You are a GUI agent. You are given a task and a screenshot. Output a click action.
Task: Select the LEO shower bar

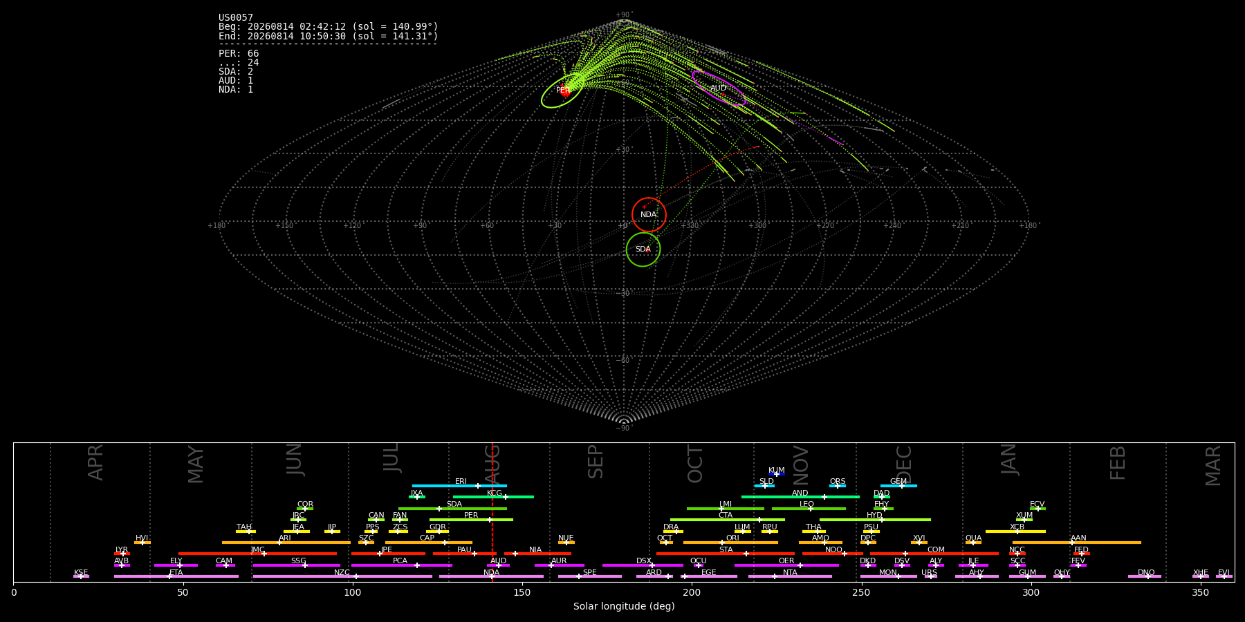(x=809, y=509)
